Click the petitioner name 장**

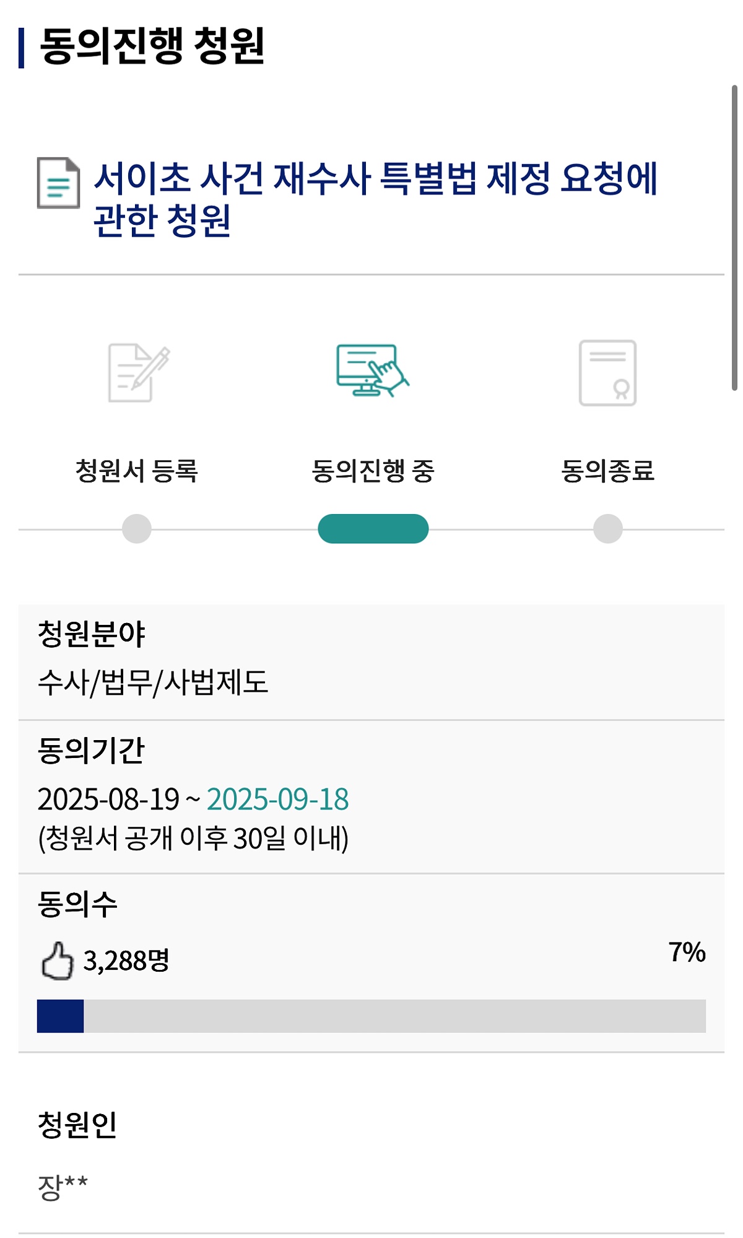pos(63,1186)
